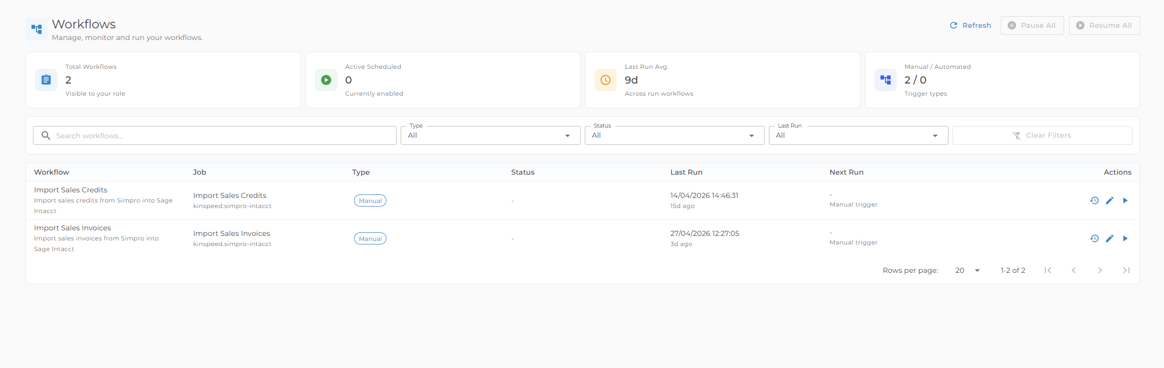The height and width of the screenshot is (368, 1164).
Task: Run the Import Sales Invoices workflow
Action: (1125, 238)
